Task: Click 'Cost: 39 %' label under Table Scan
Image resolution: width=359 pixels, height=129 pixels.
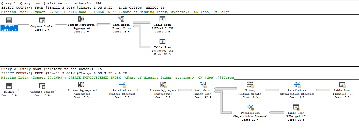Action: click(296, 120)
